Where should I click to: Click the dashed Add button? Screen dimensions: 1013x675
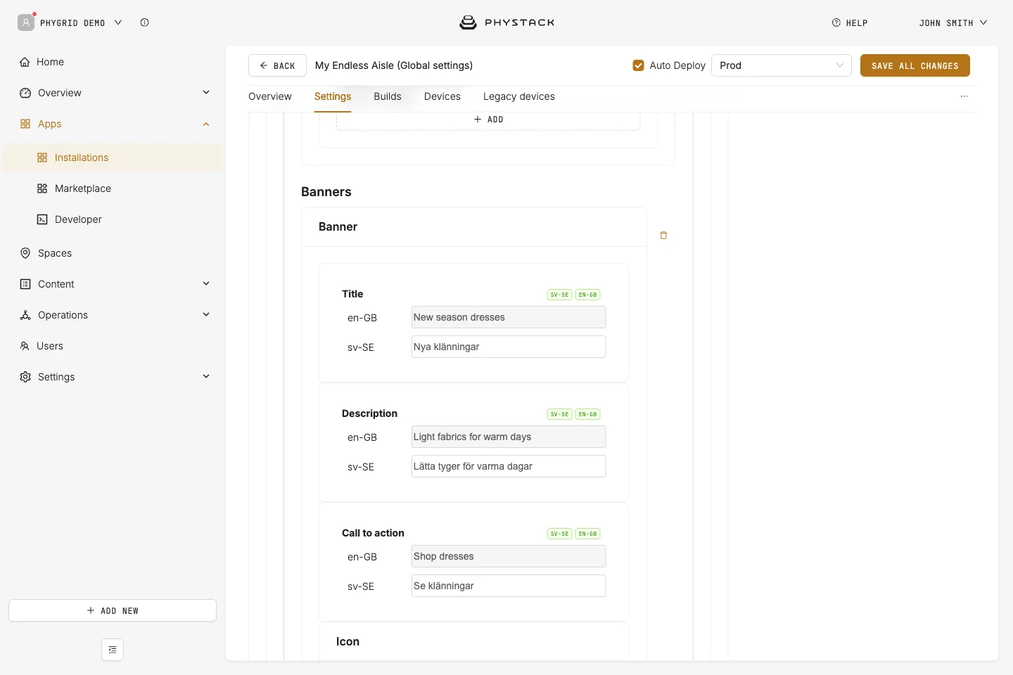(x=488, y=120)
